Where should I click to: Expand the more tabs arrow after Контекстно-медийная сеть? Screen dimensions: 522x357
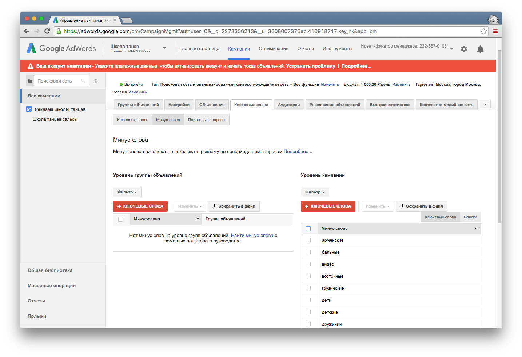(485, 104)
